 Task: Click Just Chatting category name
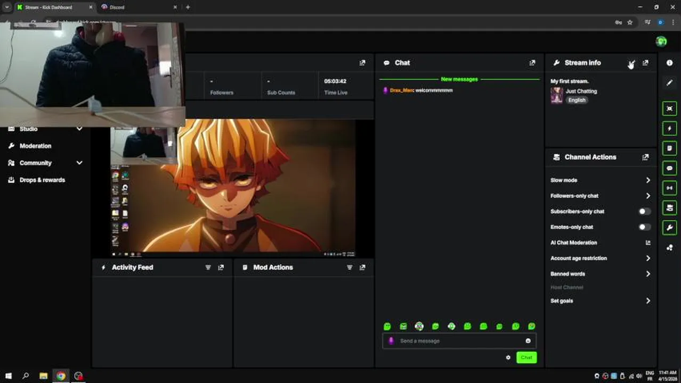581,91
